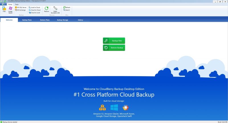Viewport: 228px width, 123px height.
Task: Open the Backup Storage tab
Action: [x=62, y=20]
